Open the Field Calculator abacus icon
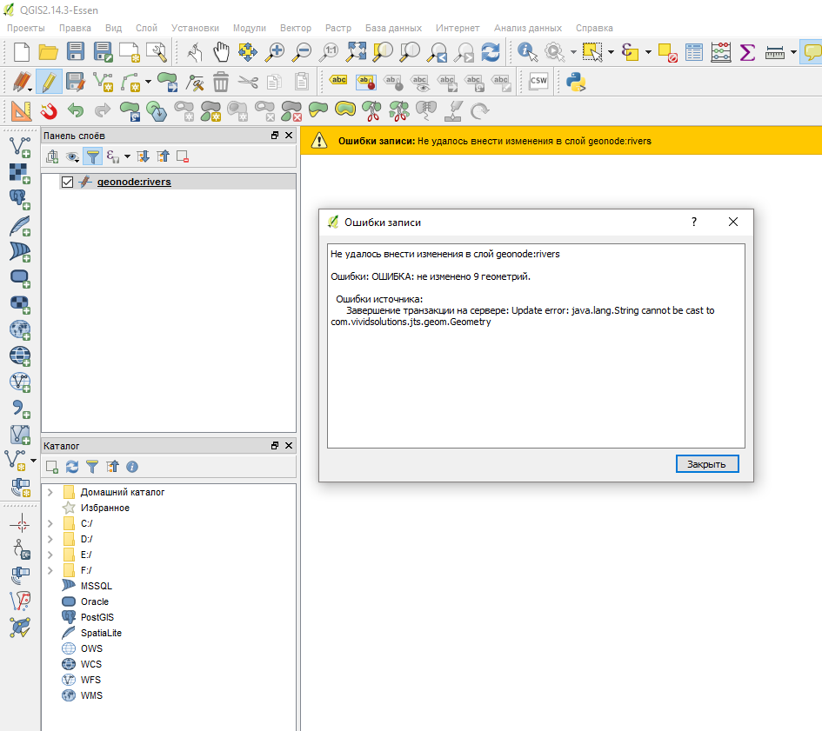This screenshot has height=731, width=822. pyautogui.click(x=721, y=52)
